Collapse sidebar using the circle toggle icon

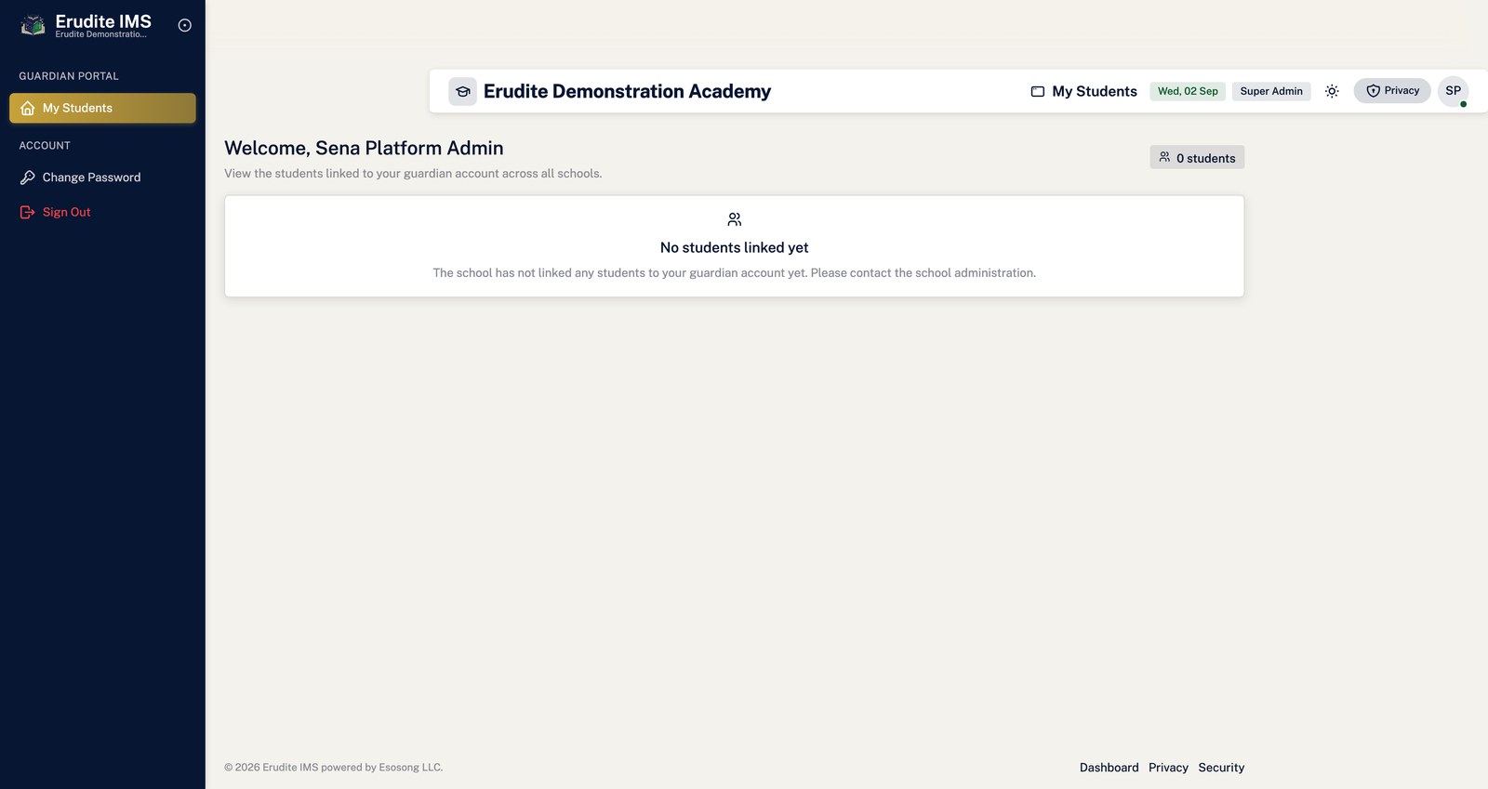pyautogui.click(x=185, y=25)
